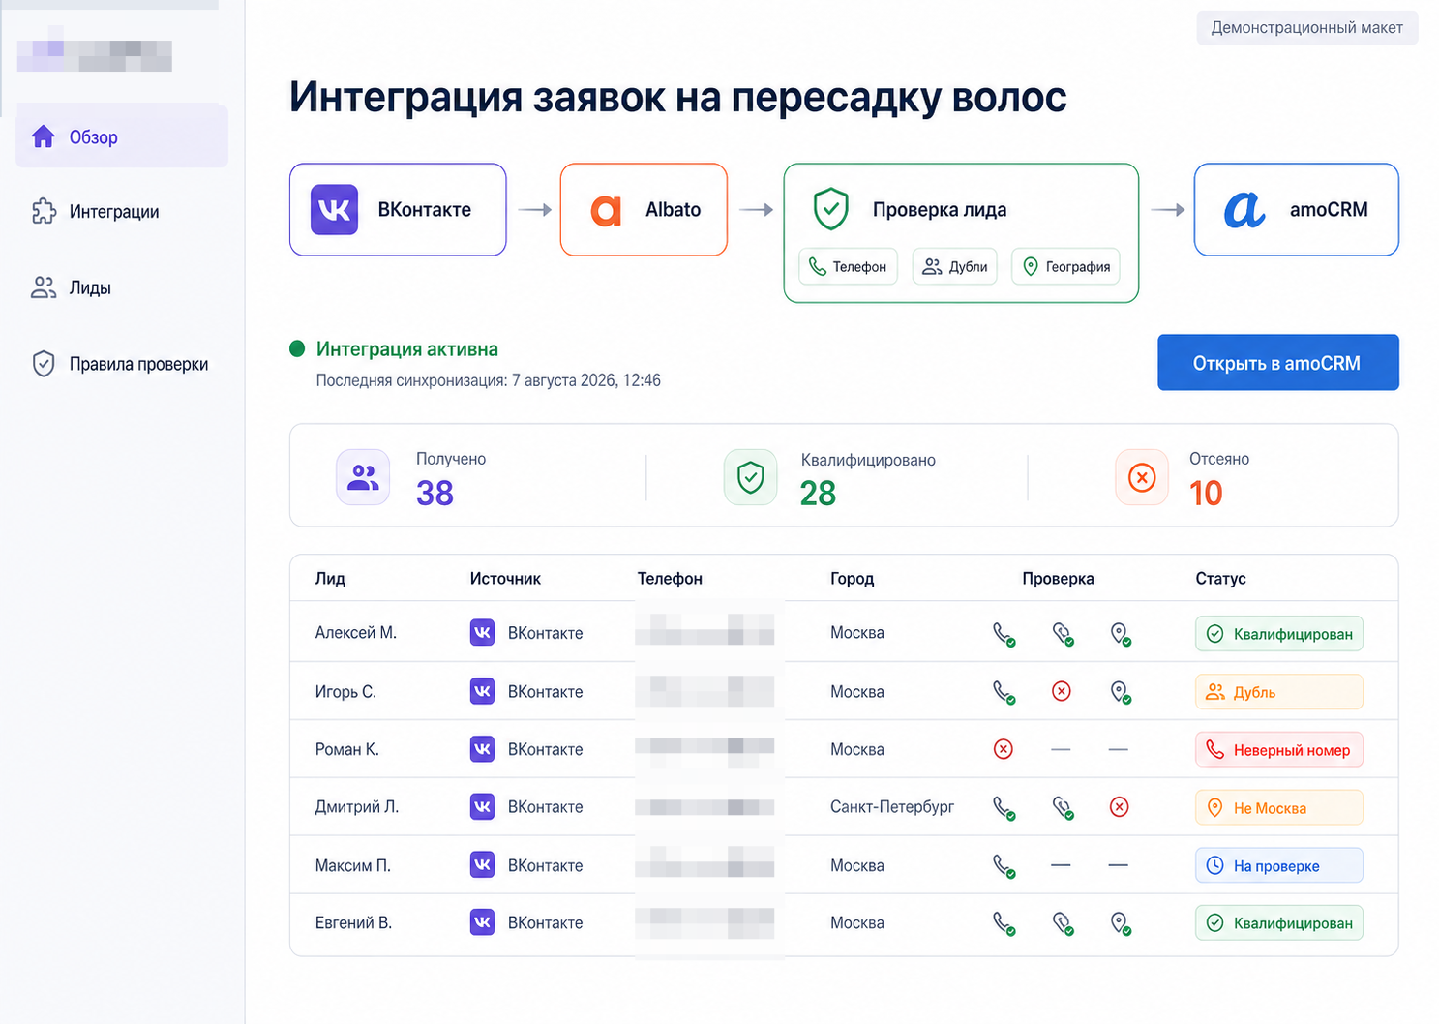Click the Не Москва status badge

tap(1279, 808)
